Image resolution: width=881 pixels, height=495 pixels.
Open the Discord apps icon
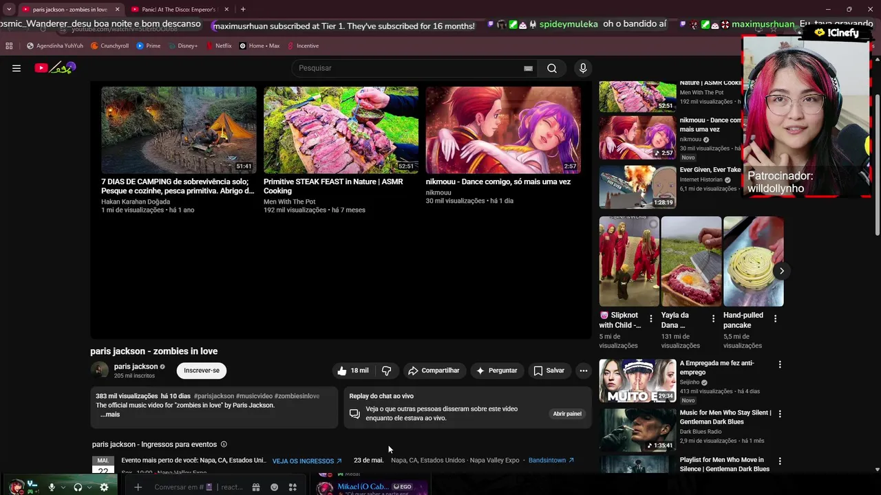coord(293,487)
